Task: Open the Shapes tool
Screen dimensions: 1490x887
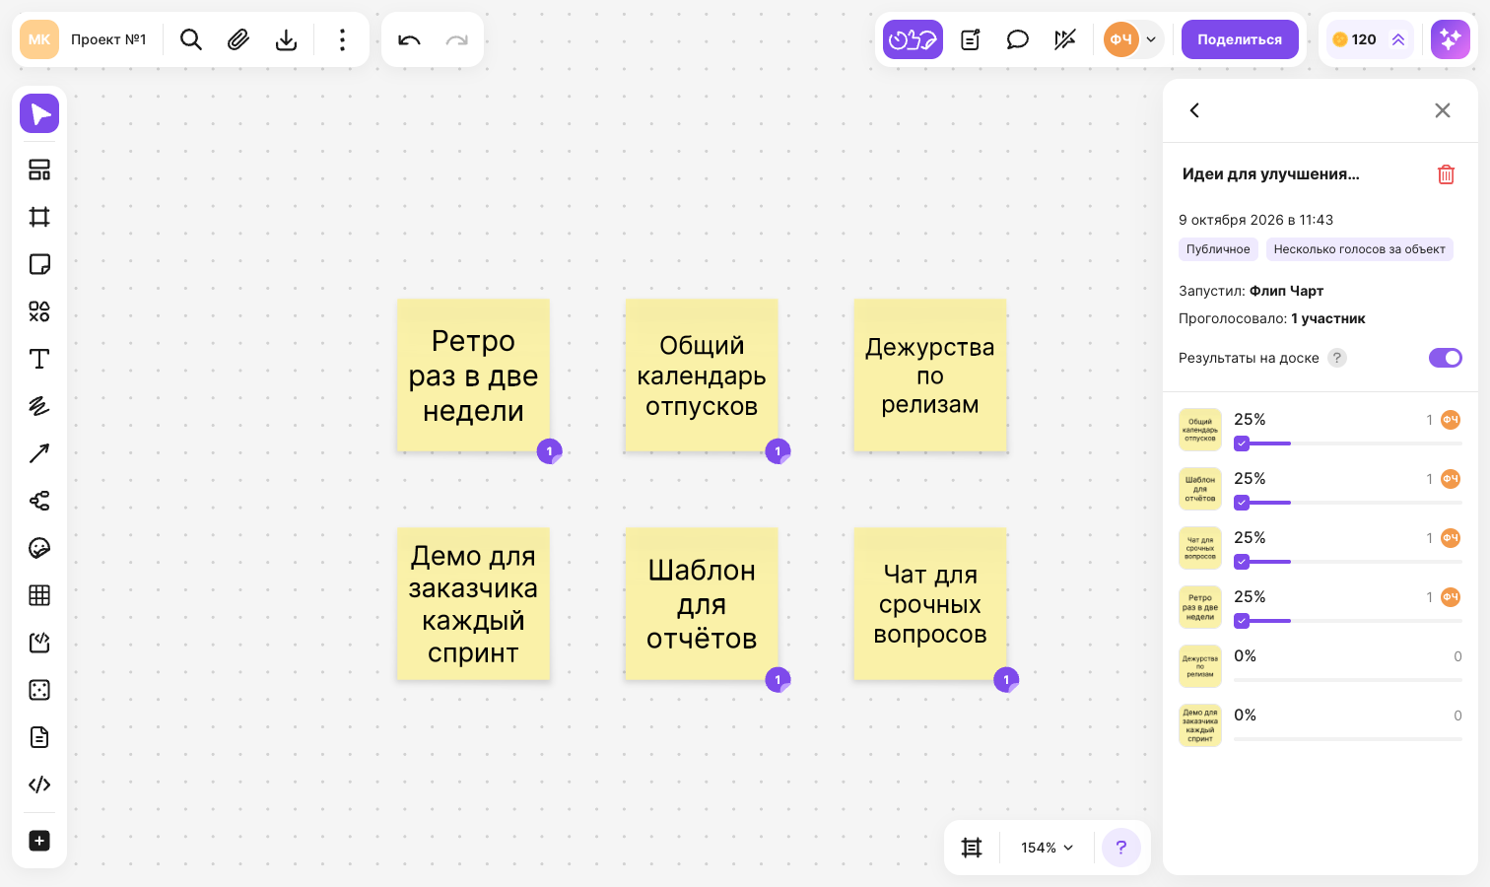Action: pyautogui.click(x=39, y=311)
